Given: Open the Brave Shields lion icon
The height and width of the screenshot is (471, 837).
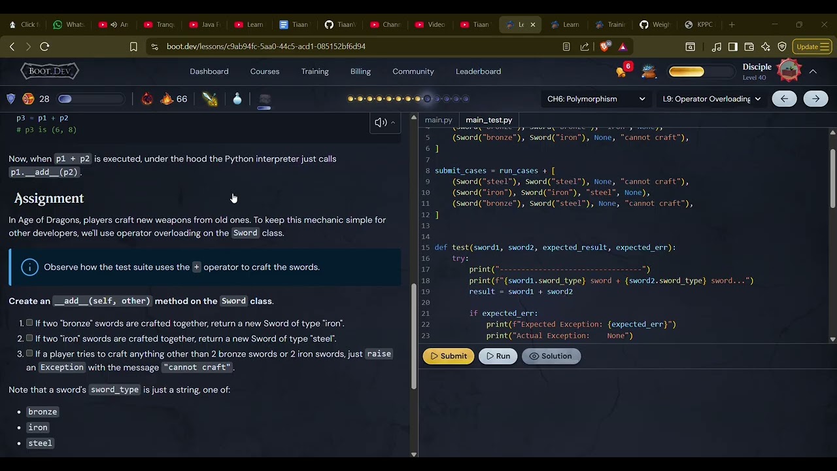Looking at the screenshot, I should pos(604,46).
